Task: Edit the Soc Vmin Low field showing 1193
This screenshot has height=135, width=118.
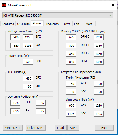Action: 71,114
